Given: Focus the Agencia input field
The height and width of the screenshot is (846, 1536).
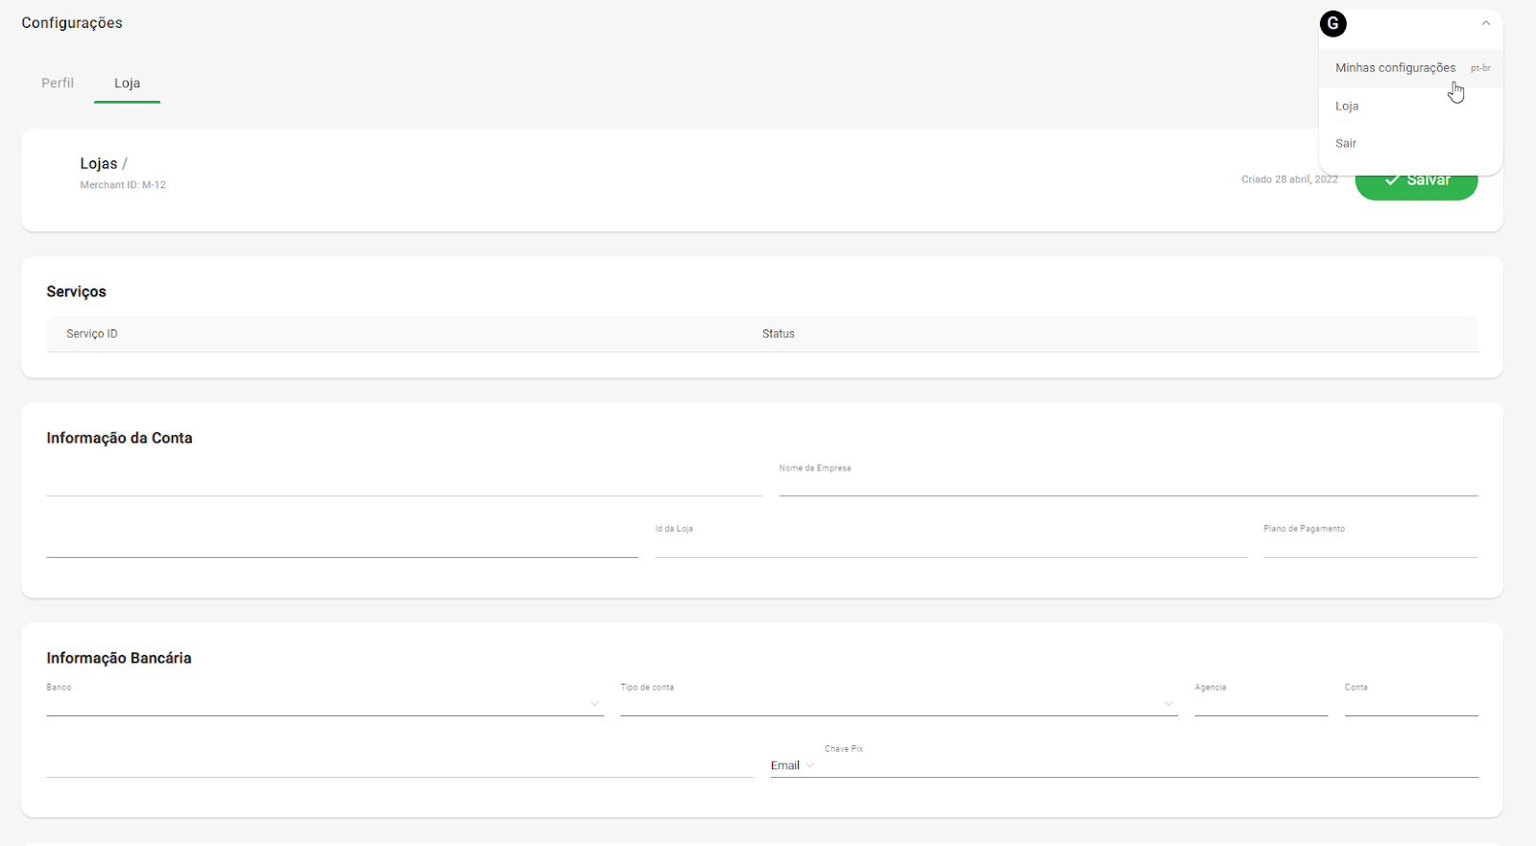Looking at the screenshot, I should [x=1260, y=700].
